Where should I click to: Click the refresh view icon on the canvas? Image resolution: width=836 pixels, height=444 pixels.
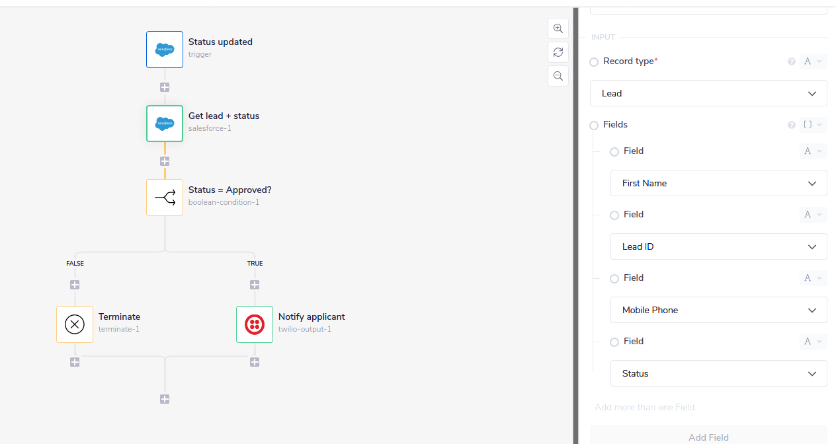point(558,52)
